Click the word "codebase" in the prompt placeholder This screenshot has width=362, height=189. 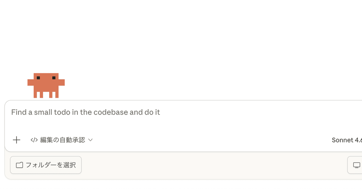click(x=111, y=112)
